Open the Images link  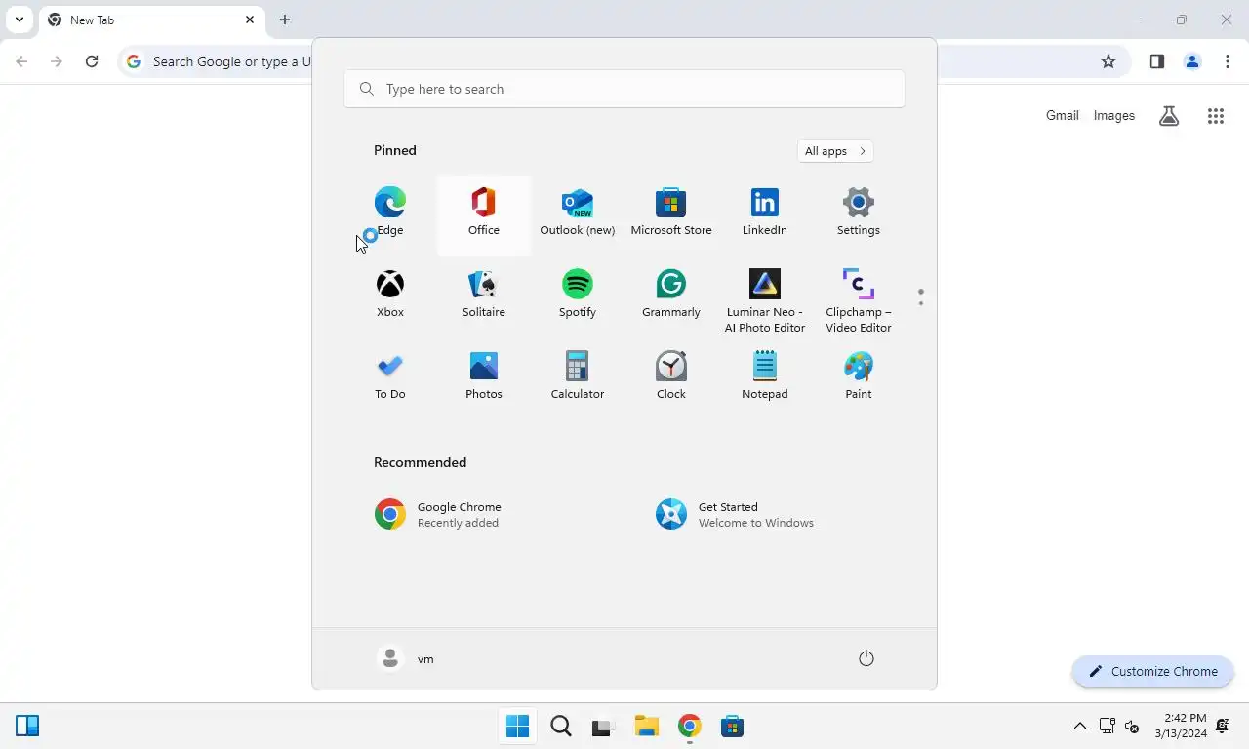[x=1114, y=116]
